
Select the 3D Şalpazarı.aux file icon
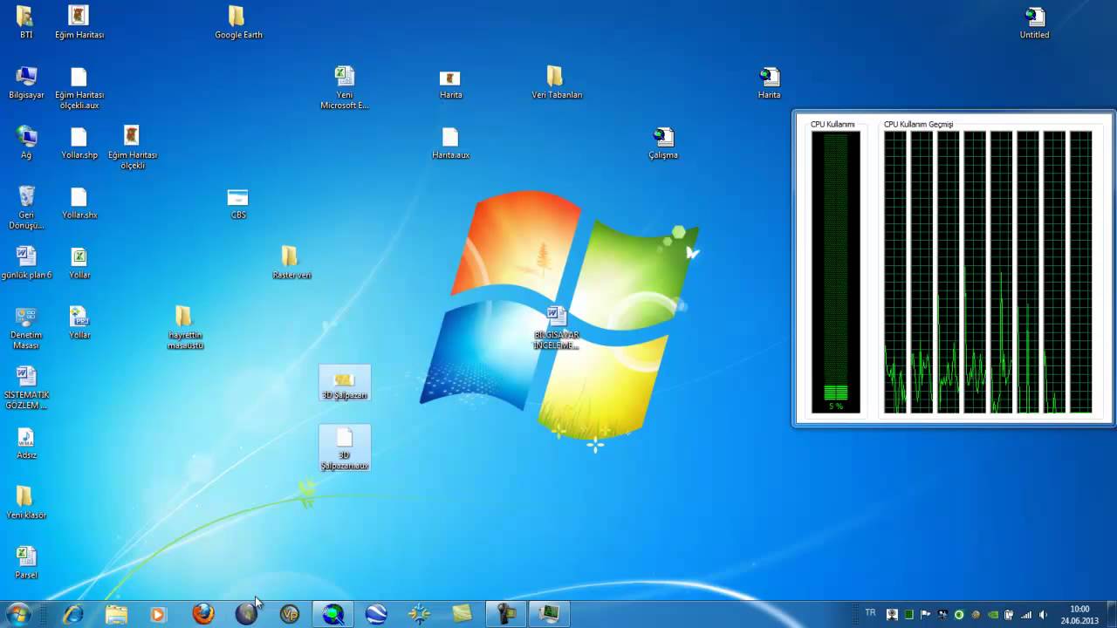coord(345,448)
